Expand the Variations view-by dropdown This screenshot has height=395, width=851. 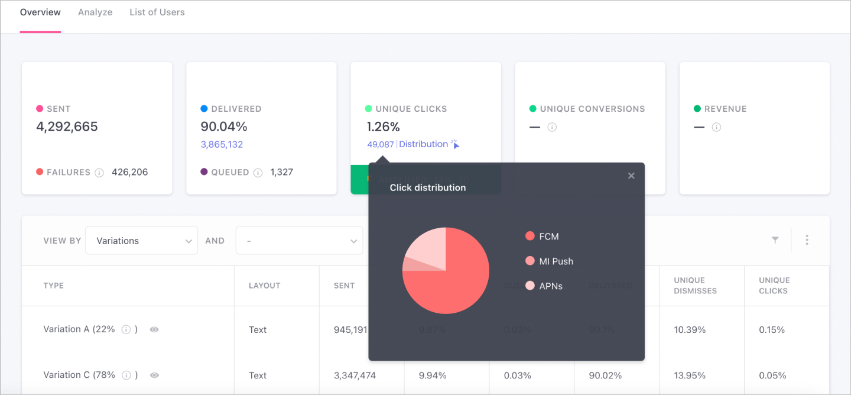pyautogui.click(x=141, y=241)
